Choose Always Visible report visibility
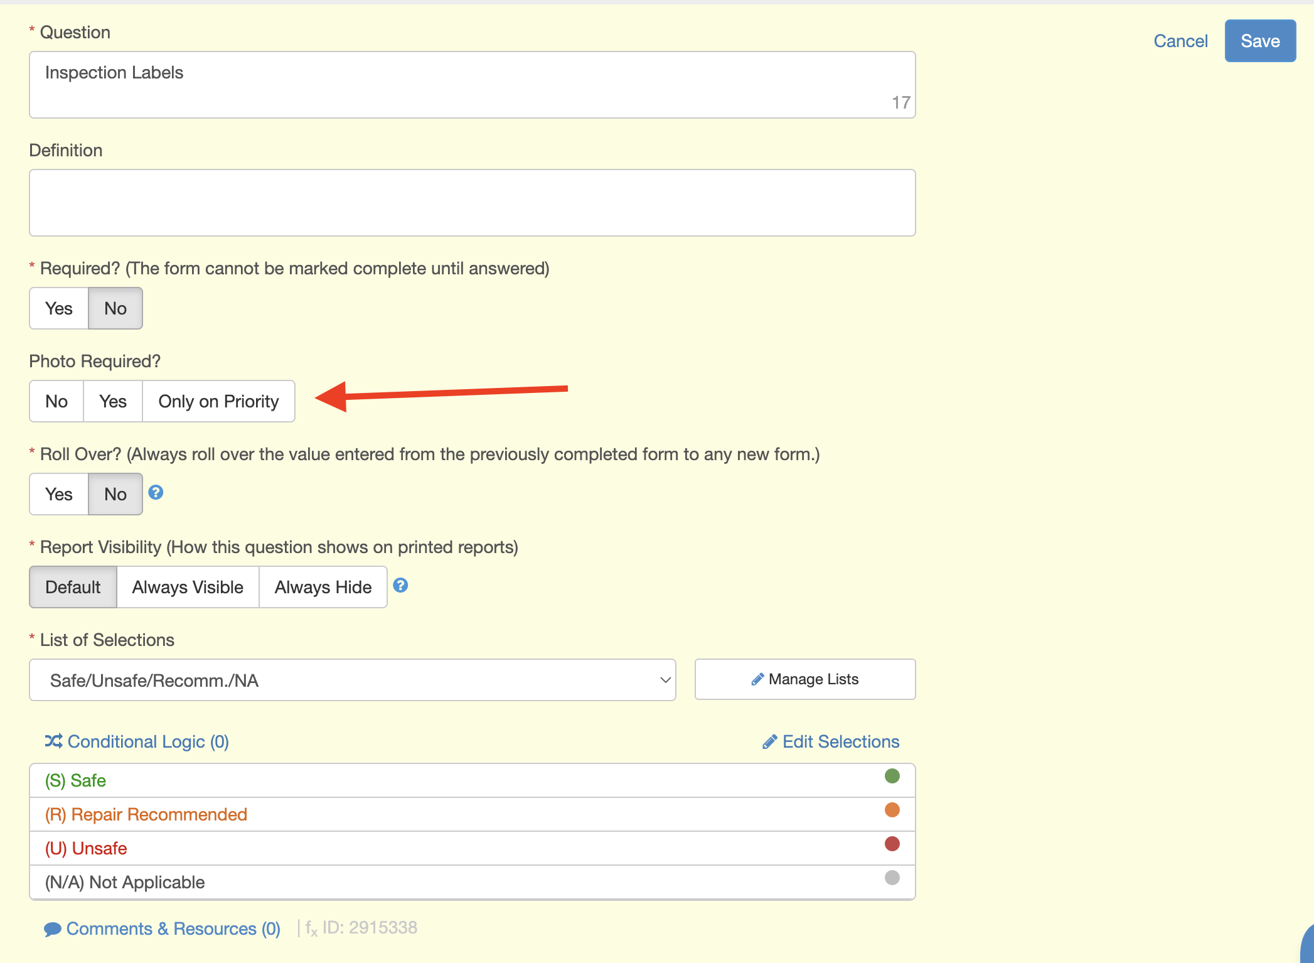This screenshot has width=1314, height=963. pos(188,587)
